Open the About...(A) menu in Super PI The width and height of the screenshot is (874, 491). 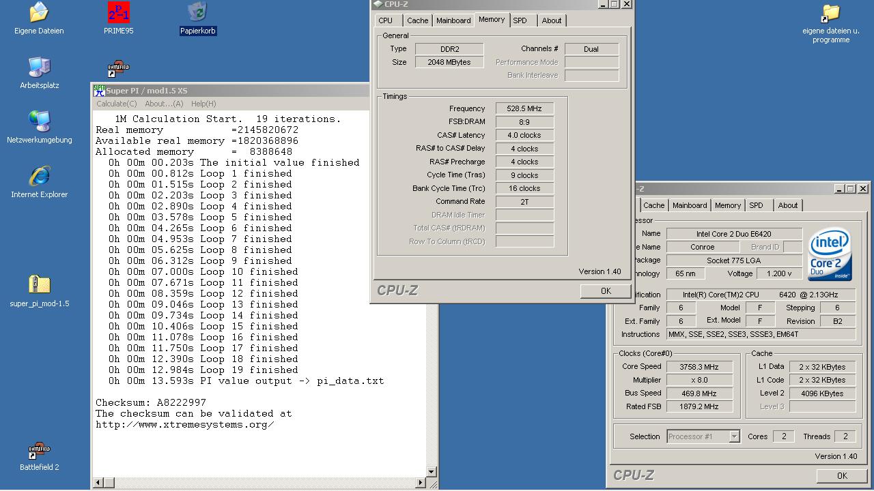point(164,104)
